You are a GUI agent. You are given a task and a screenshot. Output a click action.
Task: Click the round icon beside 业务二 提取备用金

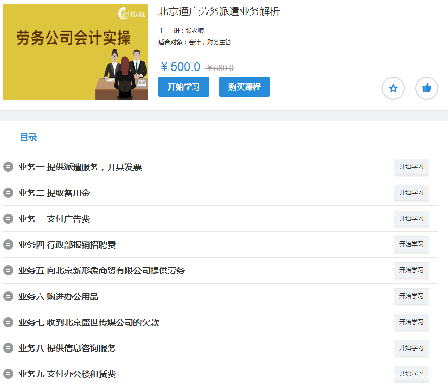[x=8, y=193]
